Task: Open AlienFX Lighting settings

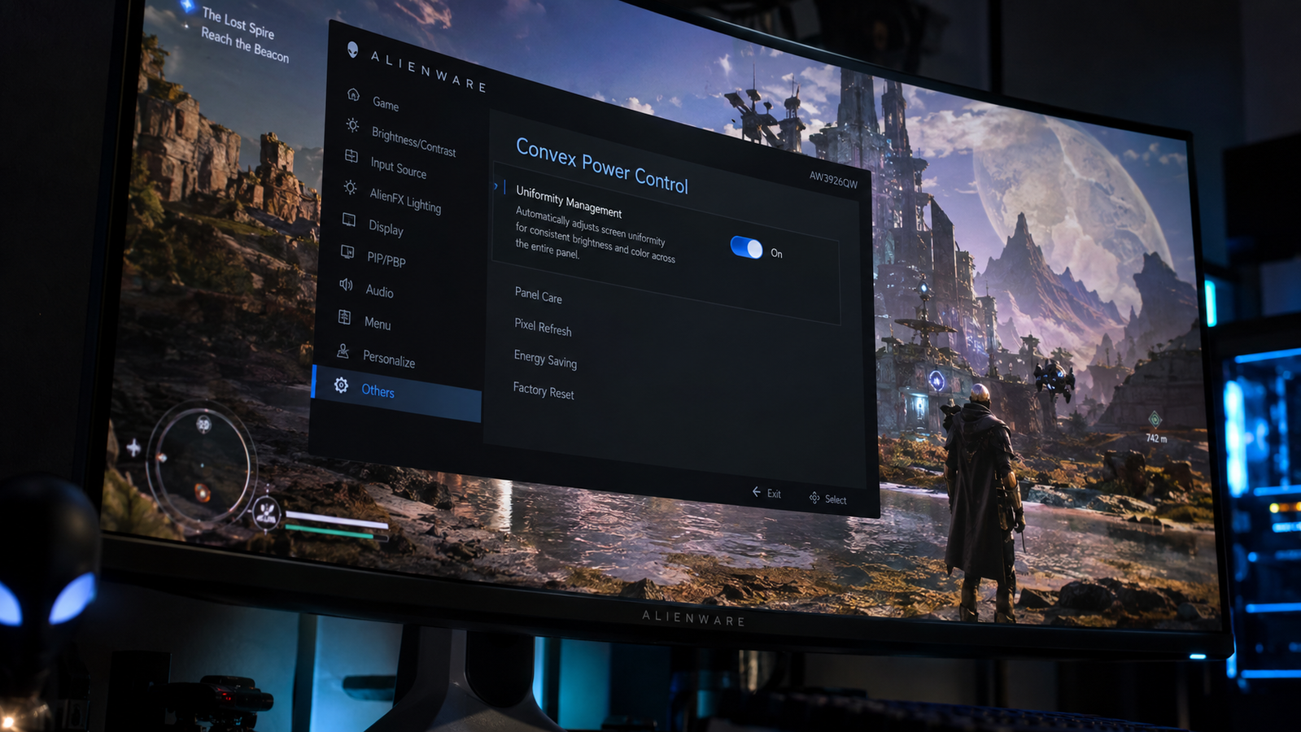Action: pyautogui.click(x=405, y=200)
